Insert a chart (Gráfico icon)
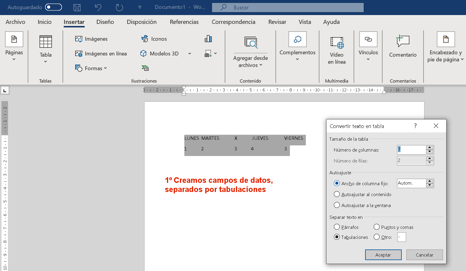Screen dimensions: 466x271 (208, 39)
